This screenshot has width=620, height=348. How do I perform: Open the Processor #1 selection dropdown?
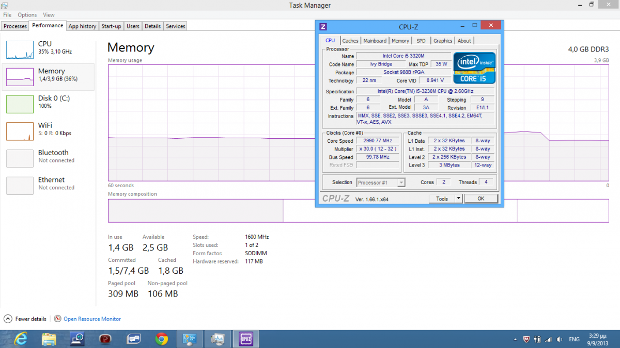[x=381, y=183]
